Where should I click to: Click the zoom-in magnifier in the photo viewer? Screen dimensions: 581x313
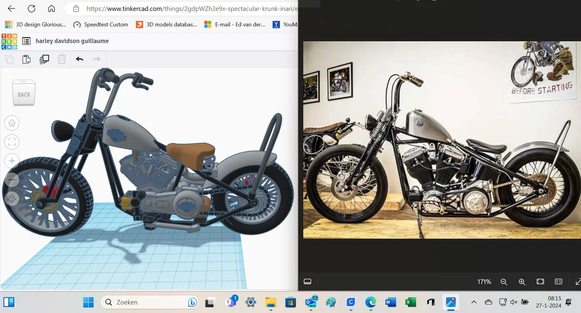[522, 281]
